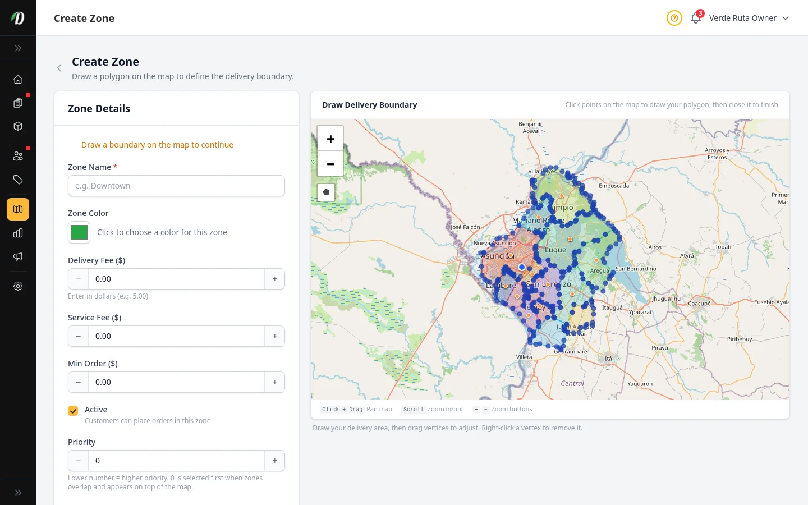Screen dimensions: 808x505
Task: Select the polygon drawing tool on the map
Action: click(x=326, y=192)
